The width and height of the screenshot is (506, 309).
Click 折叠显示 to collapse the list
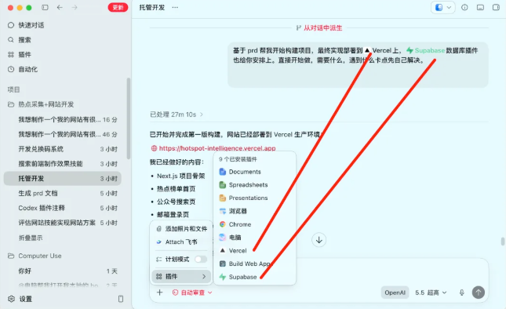click(31, 238)
